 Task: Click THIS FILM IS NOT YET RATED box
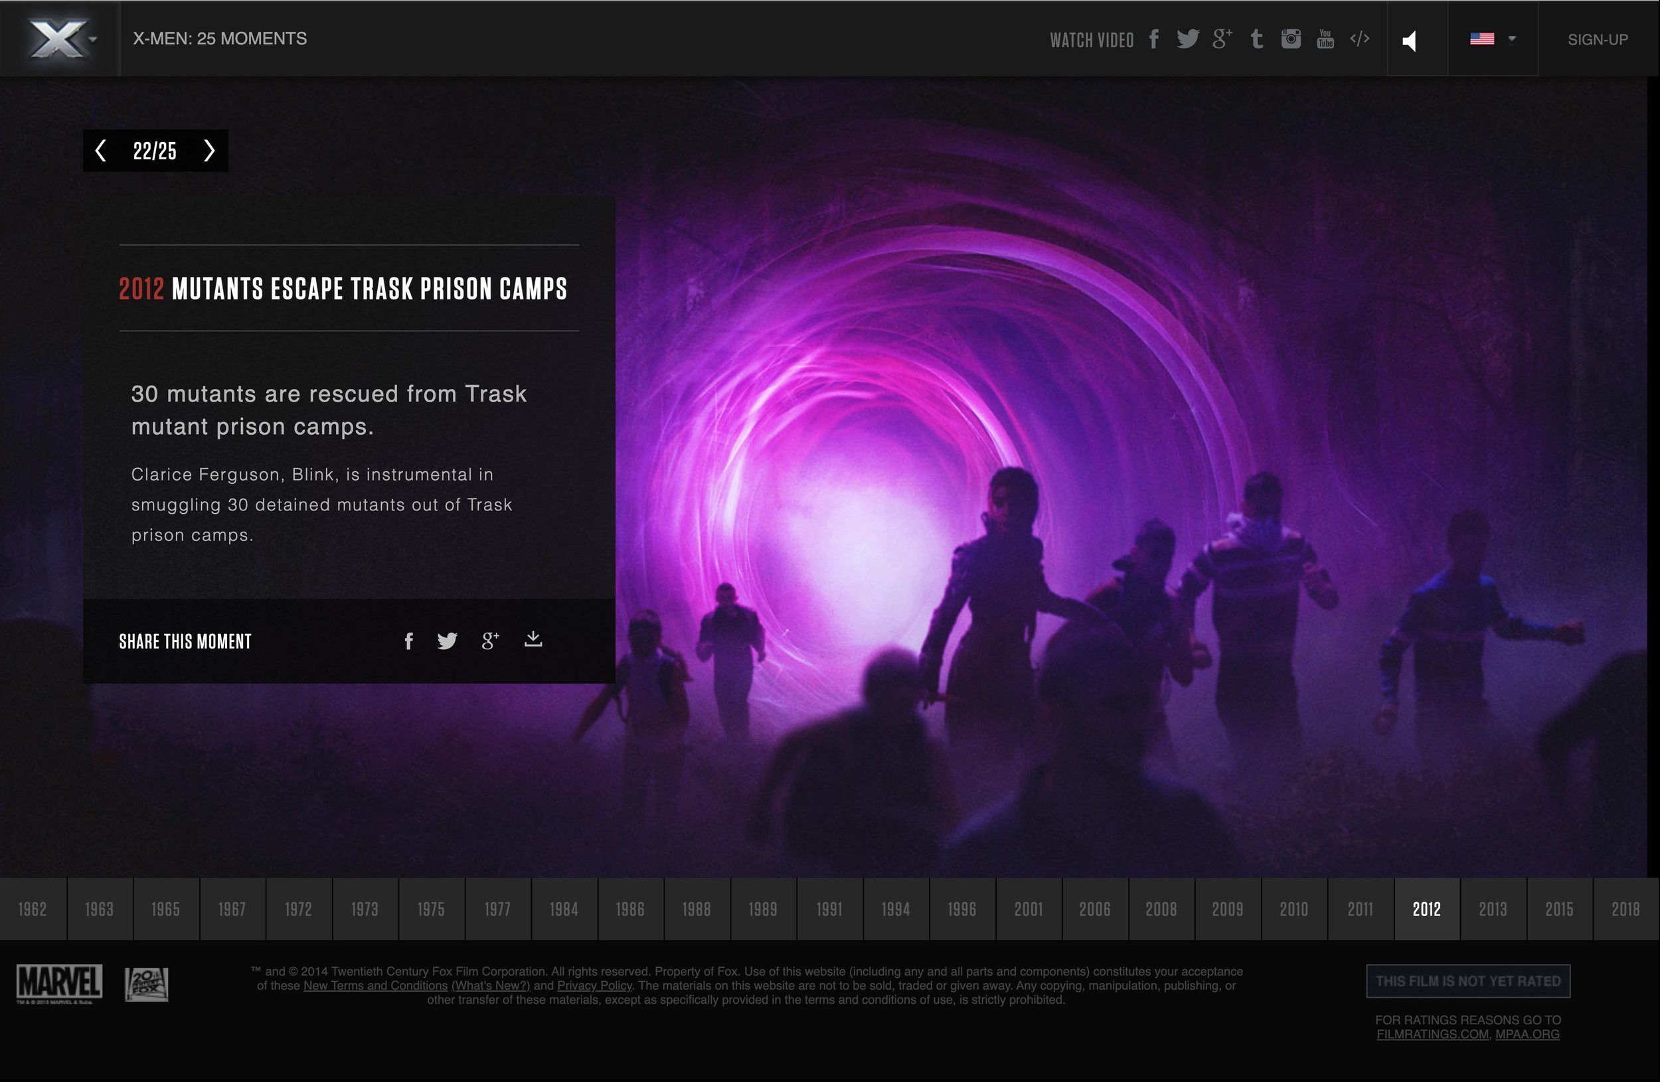pos(1468,981)
